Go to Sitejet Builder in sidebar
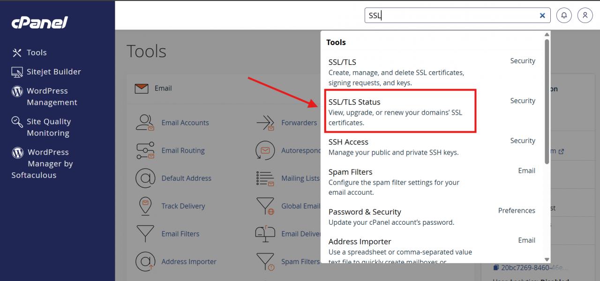 coord(53,72)
